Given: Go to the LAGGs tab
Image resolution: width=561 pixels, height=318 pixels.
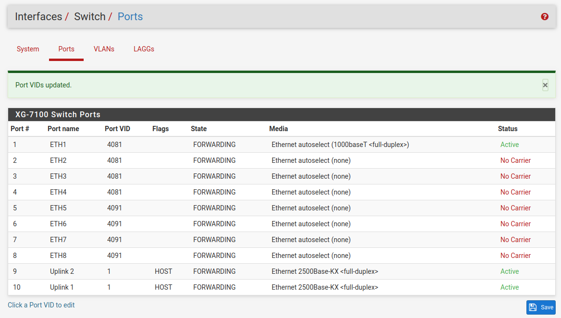Looking at the screenshot, I should point(144,49).
